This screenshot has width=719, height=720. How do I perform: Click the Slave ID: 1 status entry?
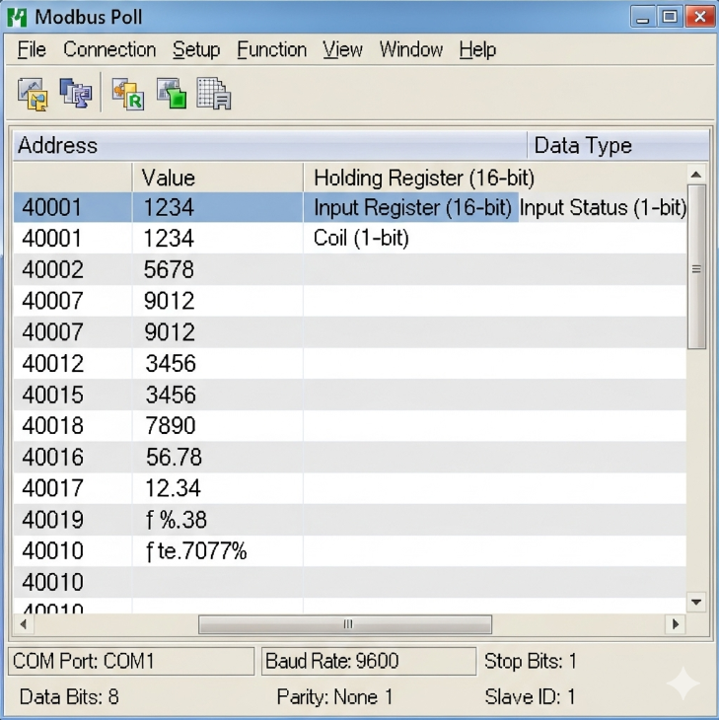point(530,696)
